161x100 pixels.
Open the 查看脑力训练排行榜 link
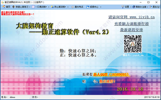pyautogui.click(x=131, y=24)
